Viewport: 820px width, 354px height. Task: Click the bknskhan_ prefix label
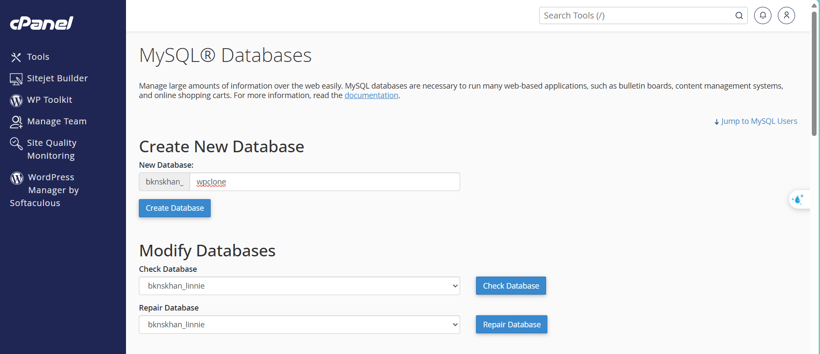click(164, 182)
